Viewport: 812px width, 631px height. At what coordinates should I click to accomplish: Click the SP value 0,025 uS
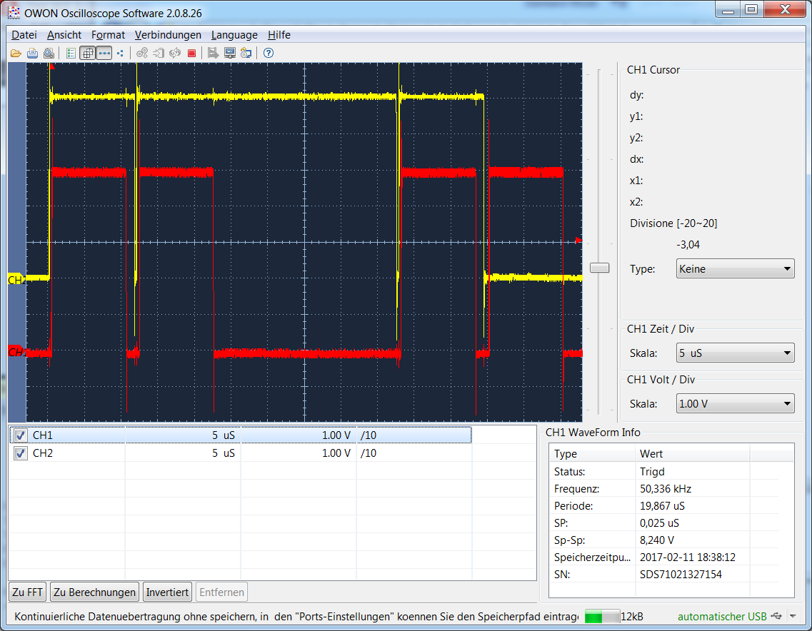coord(659,523)
